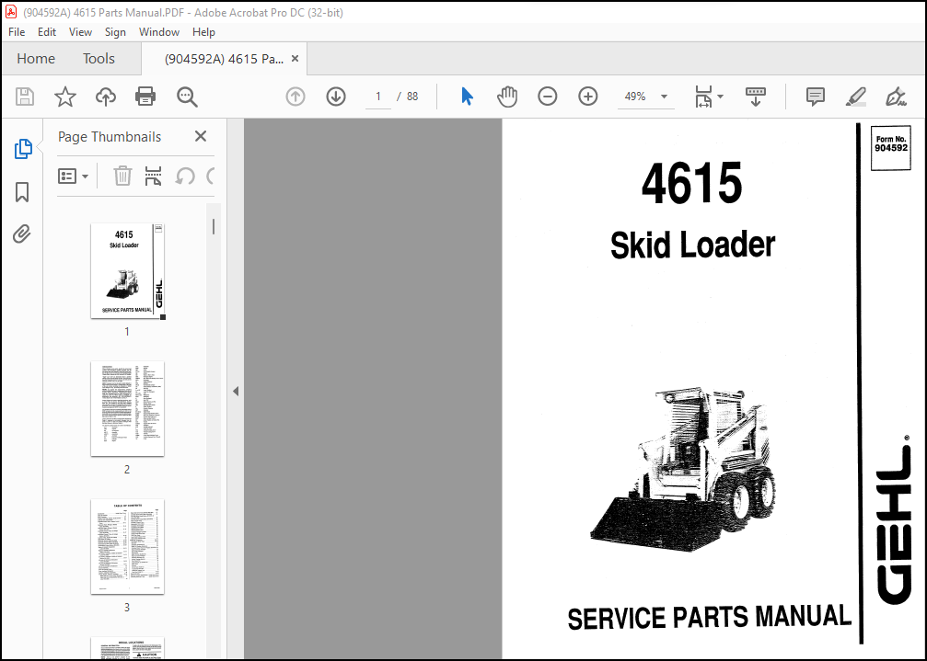The height and width of the screenshot is (661, 927).
Task: Go to previous page arrow
Action: point(295,97)
